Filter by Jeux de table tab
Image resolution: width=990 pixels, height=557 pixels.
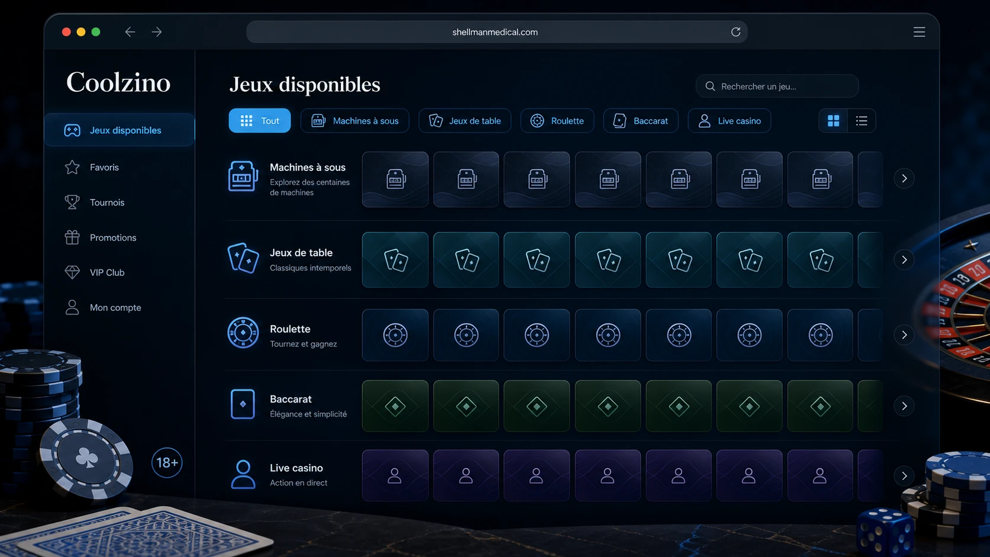coord(465,121)
